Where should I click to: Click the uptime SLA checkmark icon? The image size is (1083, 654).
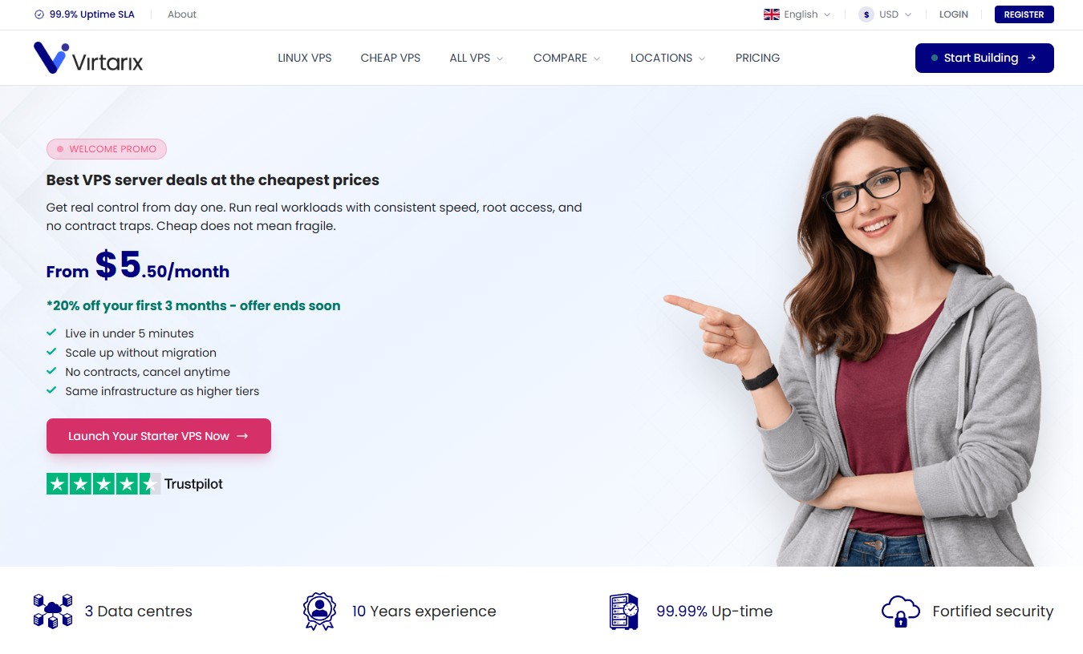(39, 14)
